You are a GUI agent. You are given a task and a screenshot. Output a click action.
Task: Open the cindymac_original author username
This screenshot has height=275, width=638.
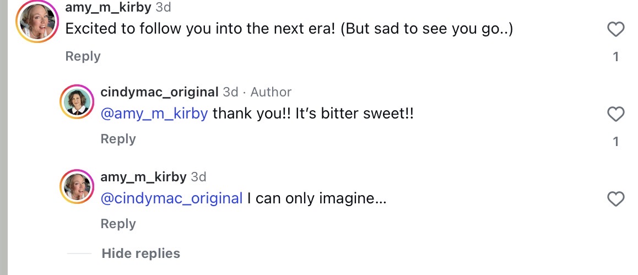click(x=159, y=92)
